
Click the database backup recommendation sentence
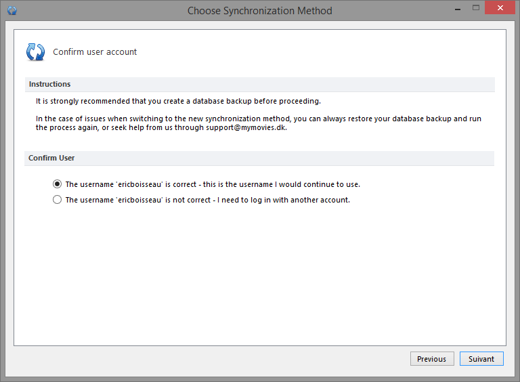click(178, 101)
